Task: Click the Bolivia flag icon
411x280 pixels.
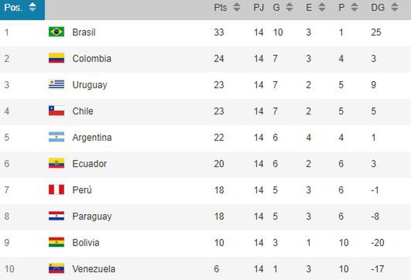Action: 56,243
